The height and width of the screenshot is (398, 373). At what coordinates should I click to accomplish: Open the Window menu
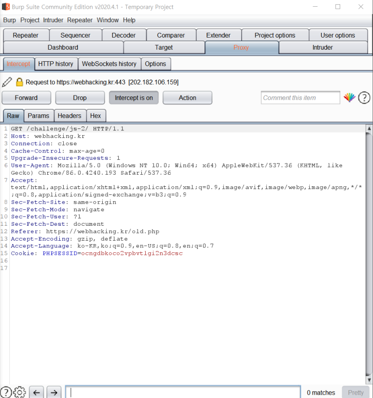(x=108, y=20)
